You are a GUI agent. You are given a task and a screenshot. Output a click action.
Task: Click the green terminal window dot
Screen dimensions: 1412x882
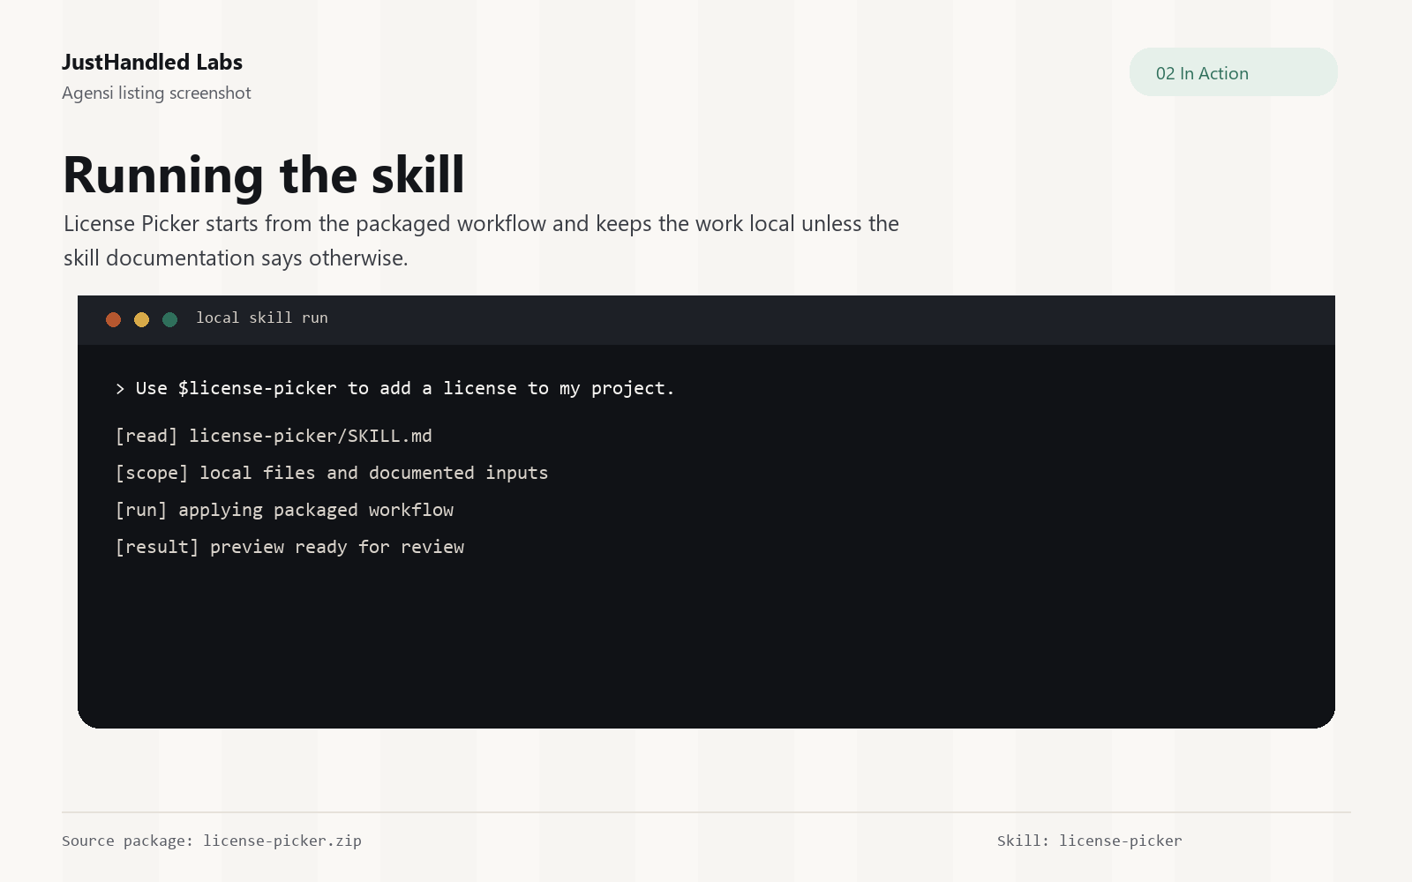point(169,319)
